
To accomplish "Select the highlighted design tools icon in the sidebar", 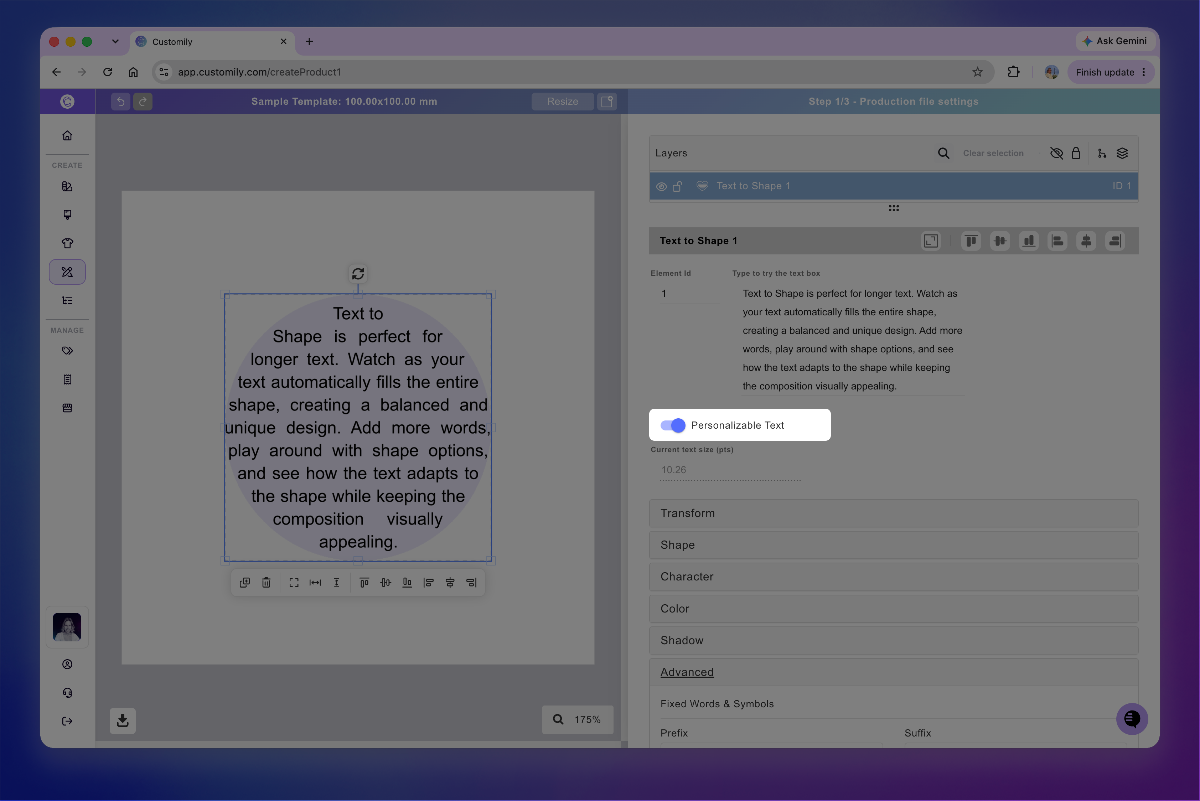I will (x=67, y=272).
